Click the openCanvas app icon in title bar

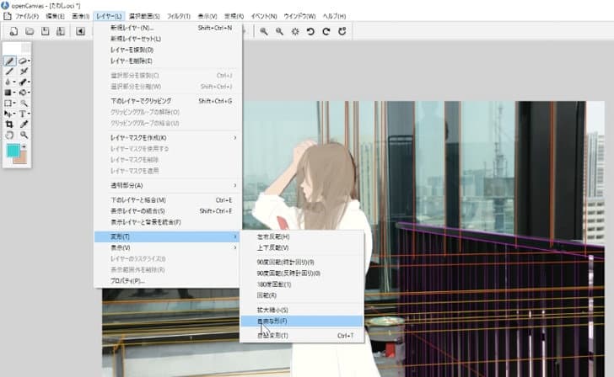click(x=5, y=5)
